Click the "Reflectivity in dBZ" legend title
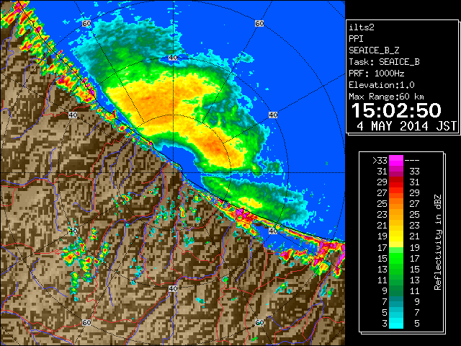Screen dimensions: 461x346 [438, 242]
